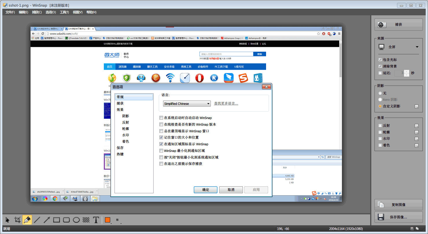Image resolution: width=428 pixels, height=234 pixels.
Task: Select 水印 sub-item in preferences list
Action: [x=126, y=135]
